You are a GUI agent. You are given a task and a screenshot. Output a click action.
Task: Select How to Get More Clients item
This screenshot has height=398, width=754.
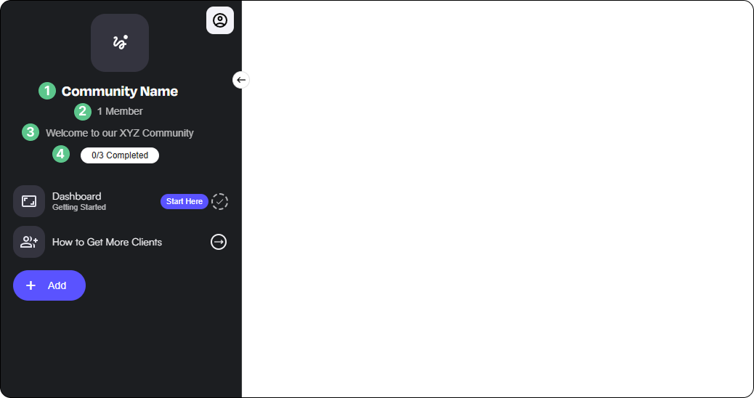121,242
